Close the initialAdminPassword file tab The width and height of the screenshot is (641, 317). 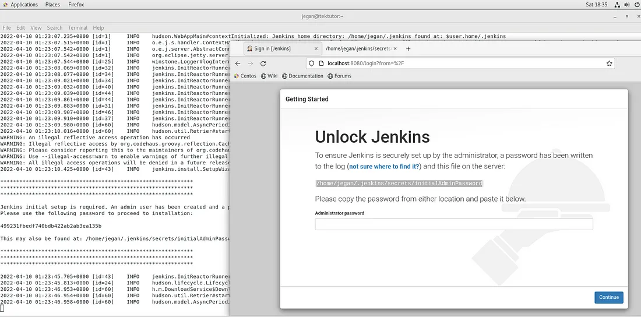point(395,49)
